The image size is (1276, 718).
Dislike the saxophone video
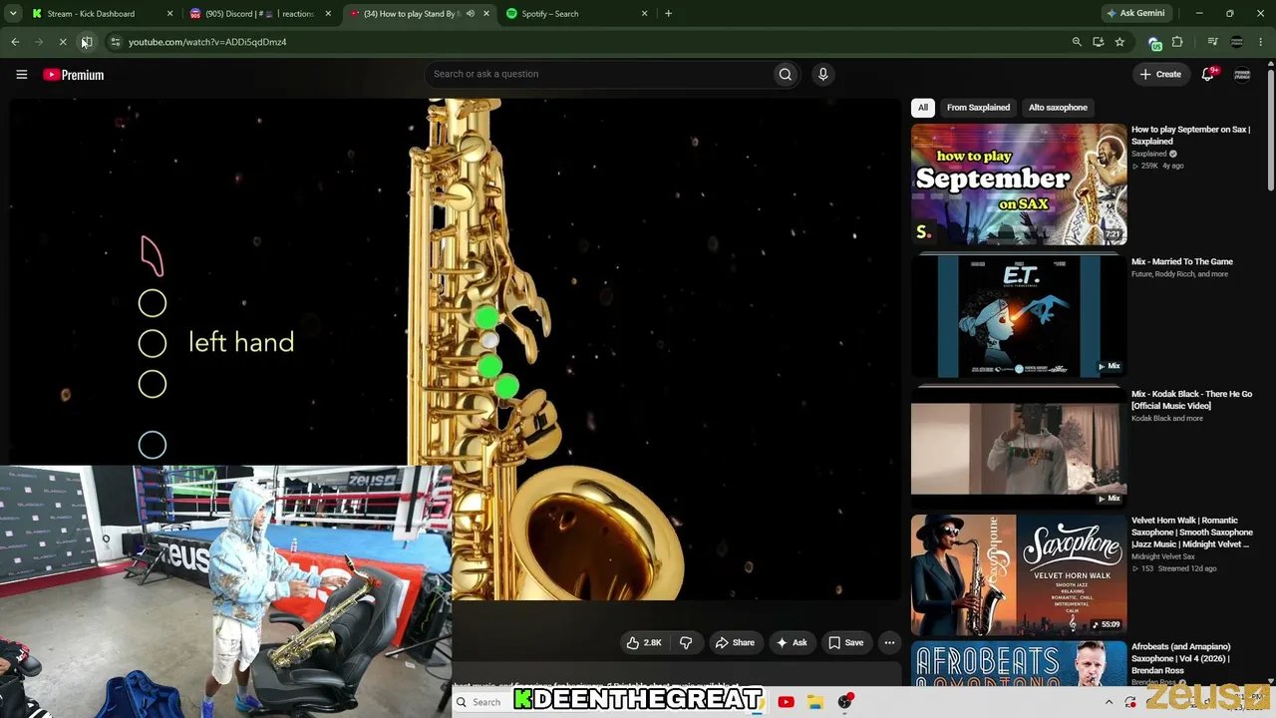pos(686,643)
